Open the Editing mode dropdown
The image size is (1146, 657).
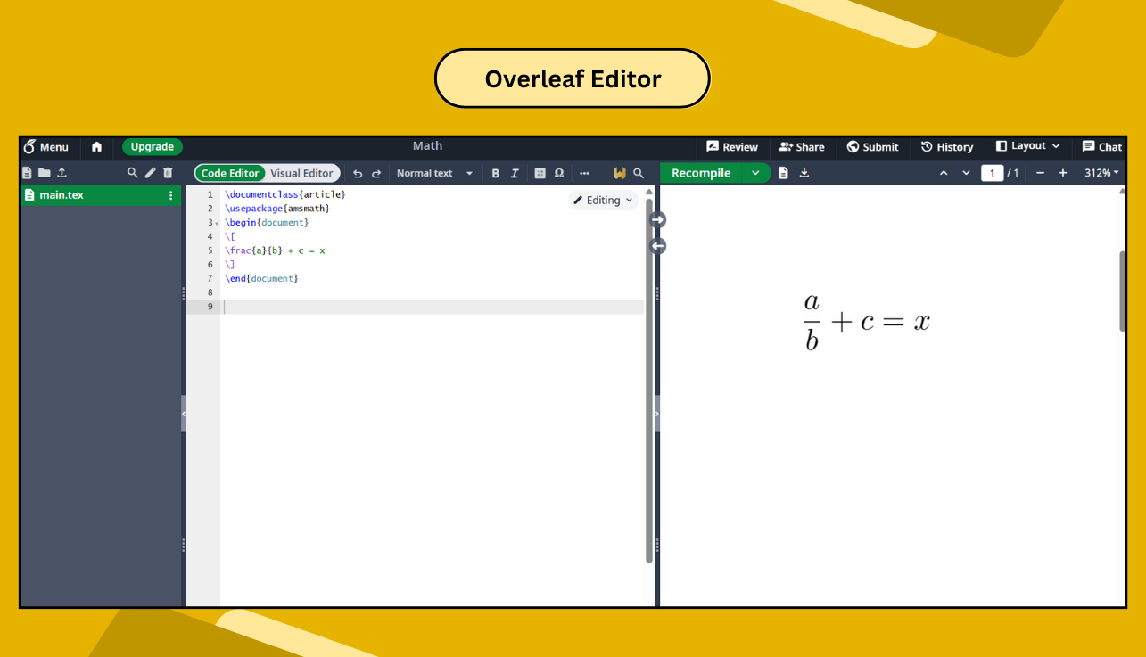point(603,200)
